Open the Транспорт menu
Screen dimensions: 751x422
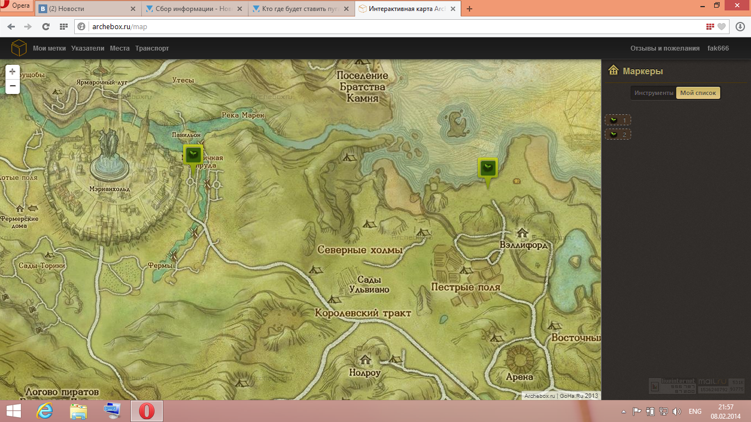click(152, 48)
